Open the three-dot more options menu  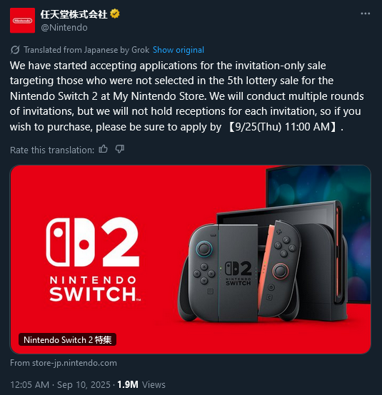point(365,14)
